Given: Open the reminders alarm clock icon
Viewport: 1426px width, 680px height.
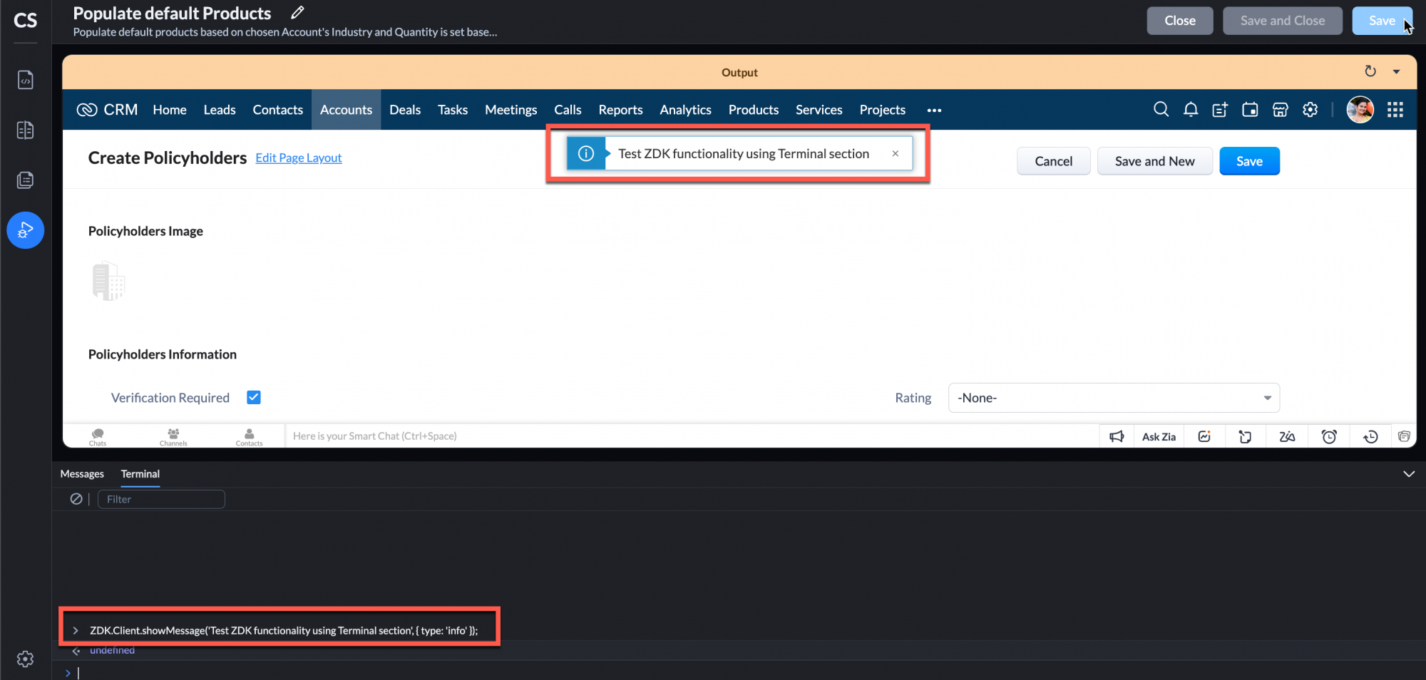Looking at the screenshot, I should pos(1329,436).
